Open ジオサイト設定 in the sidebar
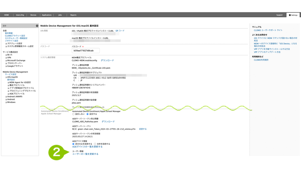Viewport: 301px width, 169px height. [11, 40]
